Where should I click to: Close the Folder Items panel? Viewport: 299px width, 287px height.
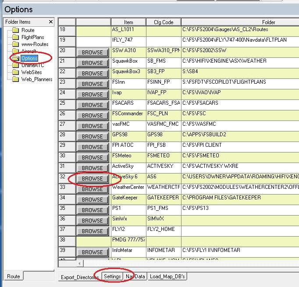(x=51, y=22)
